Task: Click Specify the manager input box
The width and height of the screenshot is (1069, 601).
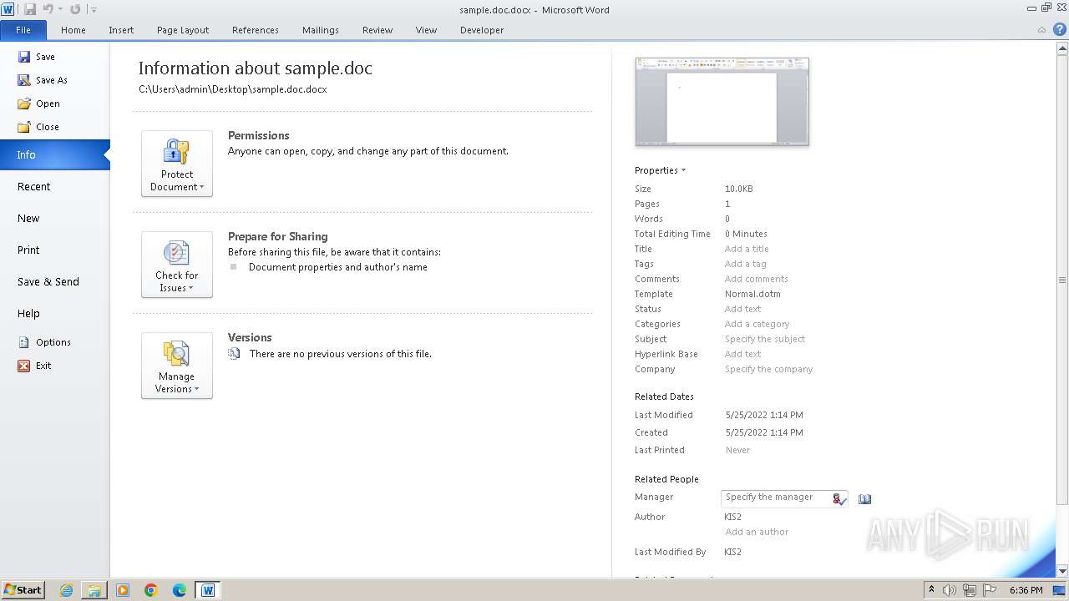Action: (x=784, y=498)
